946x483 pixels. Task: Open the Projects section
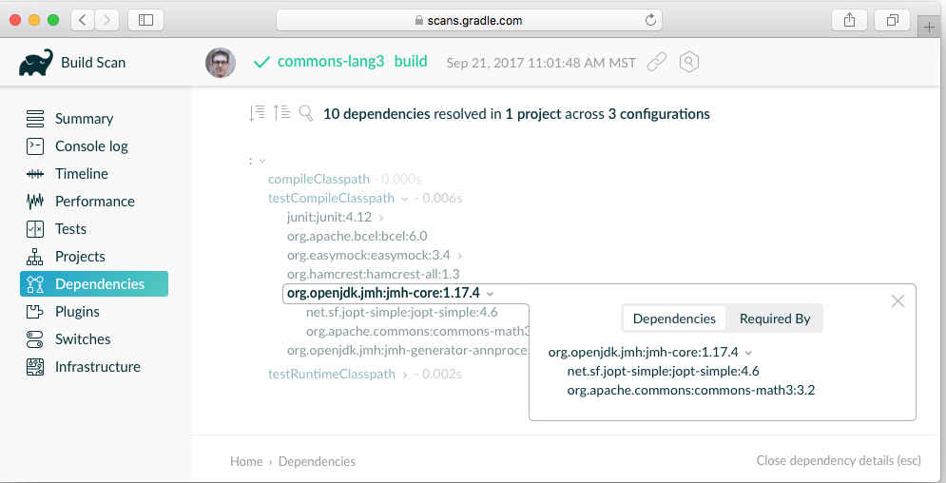(x=80, y=257)
